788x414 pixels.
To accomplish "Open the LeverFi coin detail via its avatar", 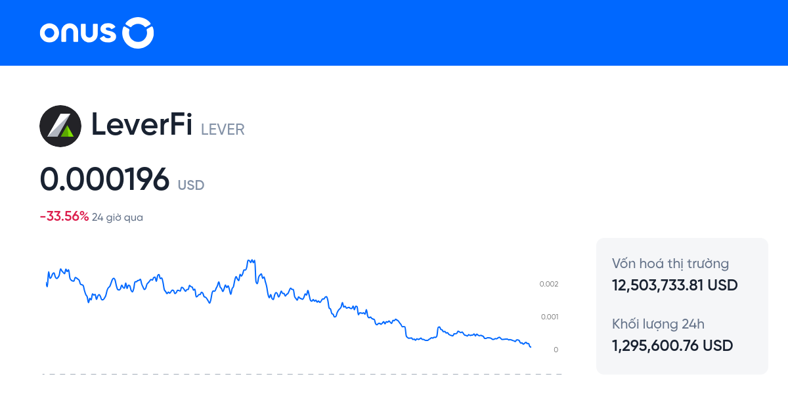I will click(60, 126).
